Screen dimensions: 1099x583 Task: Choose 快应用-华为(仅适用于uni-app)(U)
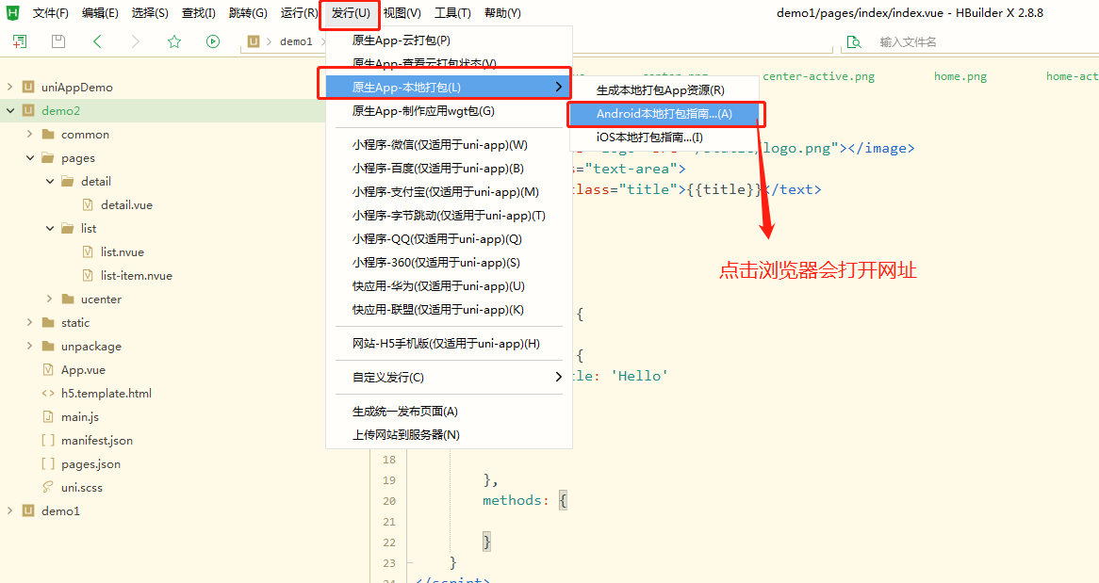[x=450, y=286]
